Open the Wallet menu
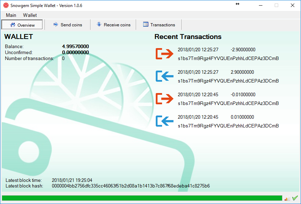 30,15
